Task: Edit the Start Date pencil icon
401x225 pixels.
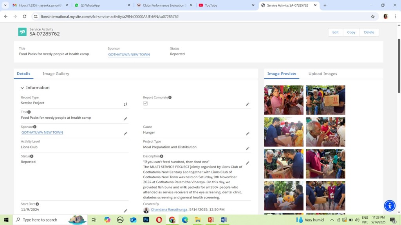Action: pyautogui.click(x=125, y=211)
